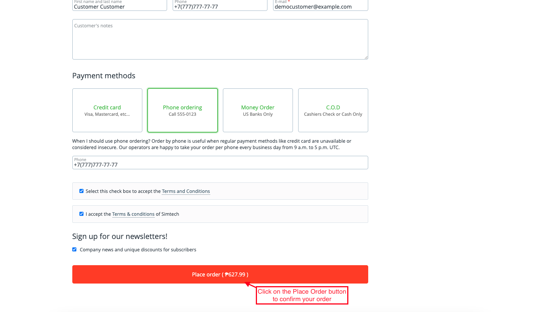Viewport: 557px width, 312px height.
Task: Click the "Select this check box to accept" label text
Action: click(x=123, y=191)
